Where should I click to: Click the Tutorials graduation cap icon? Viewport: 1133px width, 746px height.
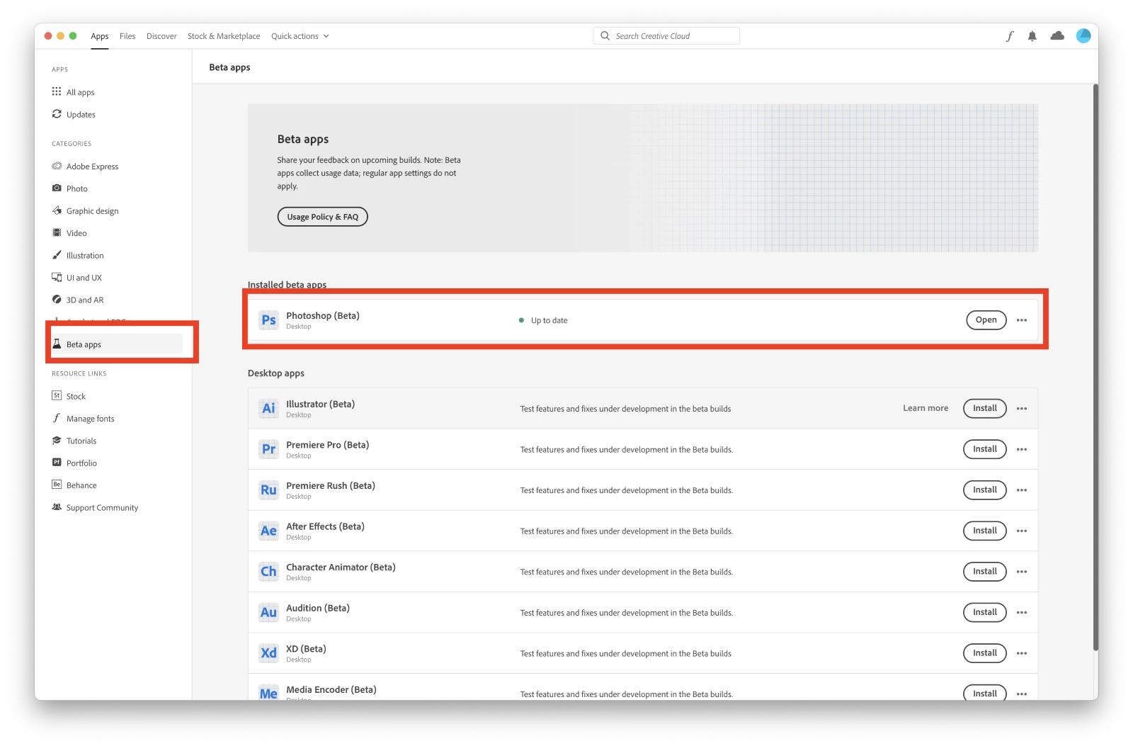[x=57, y=441]
